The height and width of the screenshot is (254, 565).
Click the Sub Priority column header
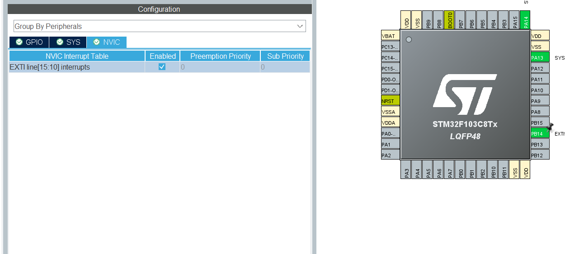pos(285,56)
